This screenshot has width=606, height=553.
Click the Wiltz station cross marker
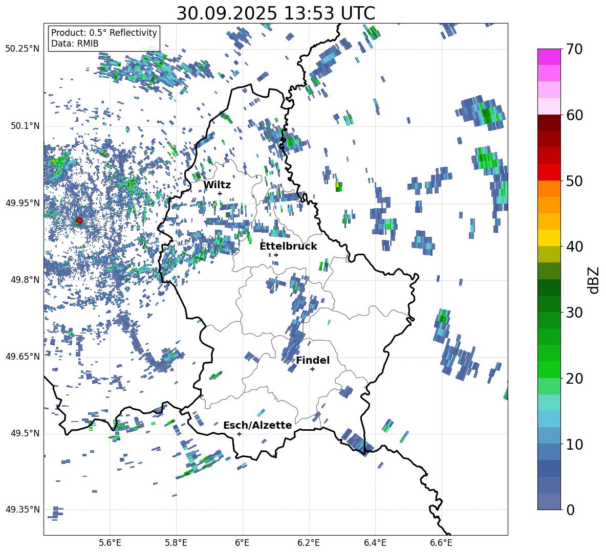pos(220,193)
